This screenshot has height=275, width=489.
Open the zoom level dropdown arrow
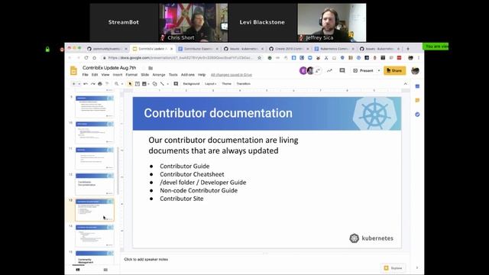122,84
